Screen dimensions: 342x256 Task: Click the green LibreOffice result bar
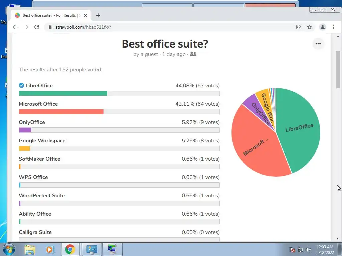(x=63, y=93)
